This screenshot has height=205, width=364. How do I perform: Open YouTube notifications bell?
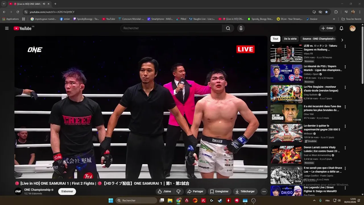tap(342, 28)
